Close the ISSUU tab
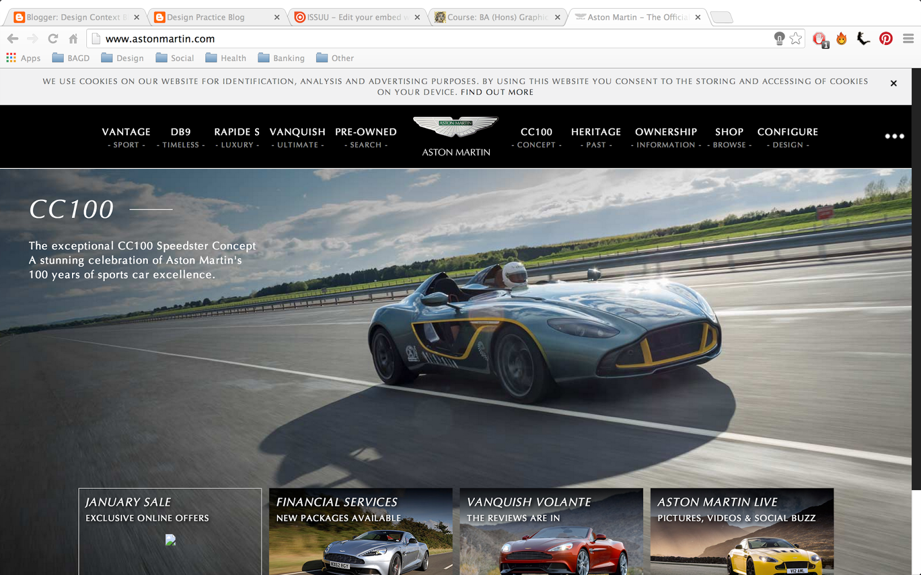The height and width of the screenshot is (575, 921). pyautogui.click(x=417, y=17)
